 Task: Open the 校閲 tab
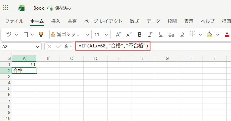pyautogui.click(x=172, y=21)
